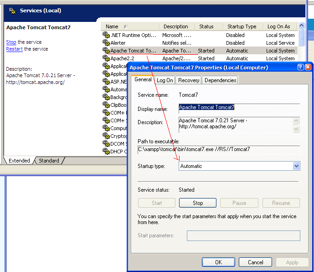Click the Apply button

point(292,262)
